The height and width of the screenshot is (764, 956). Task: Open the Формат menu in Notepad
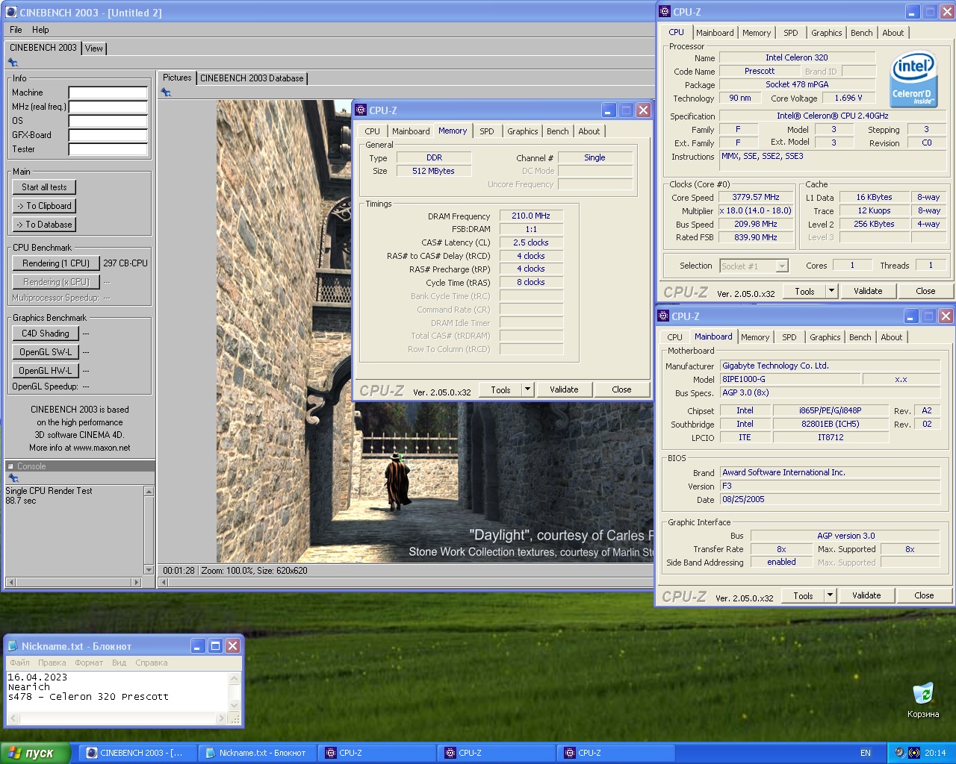tap(89, 663)
